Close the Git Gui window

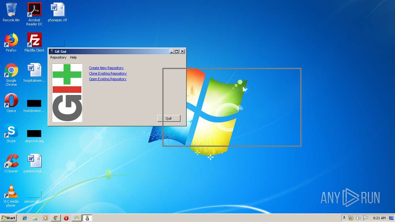point(182,51)
